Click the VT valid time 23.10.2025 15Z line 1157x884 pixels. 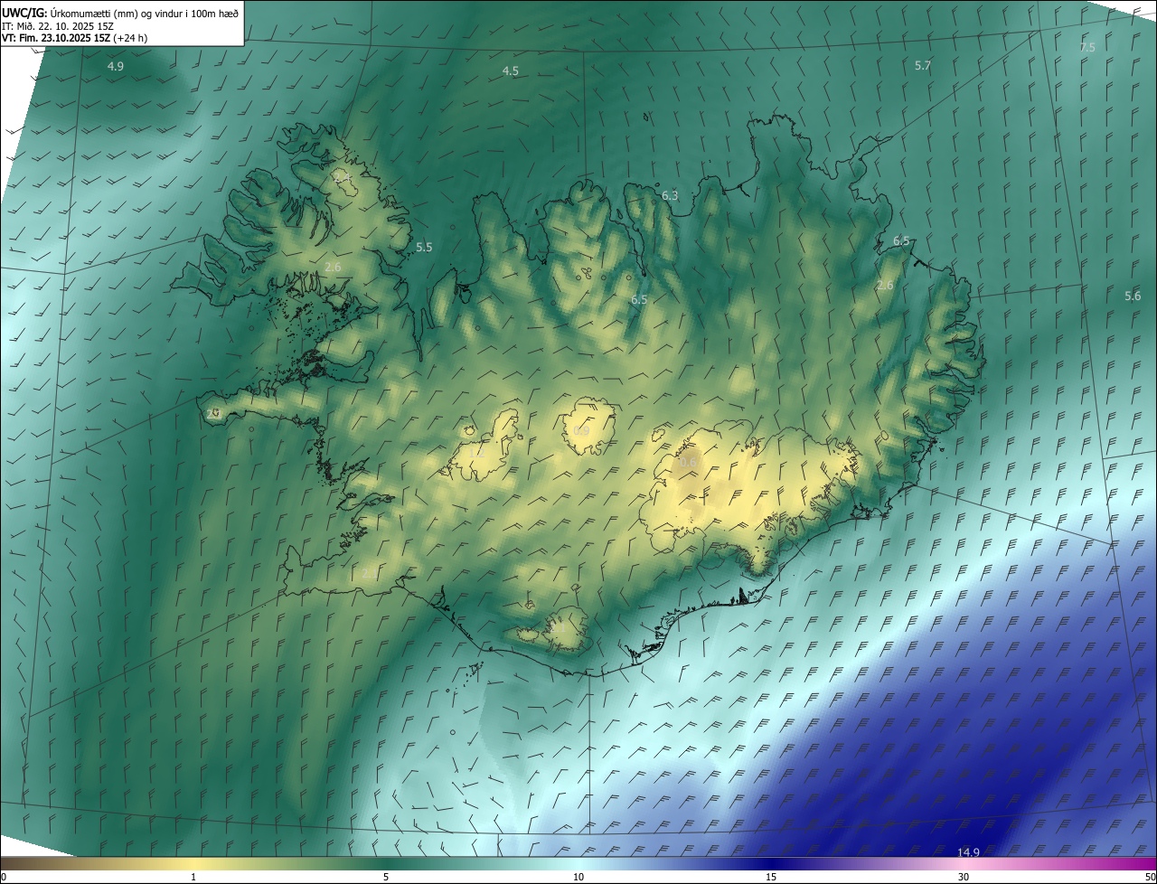coord(75,38)
